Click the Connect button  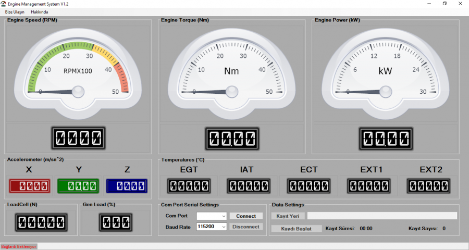246,216
